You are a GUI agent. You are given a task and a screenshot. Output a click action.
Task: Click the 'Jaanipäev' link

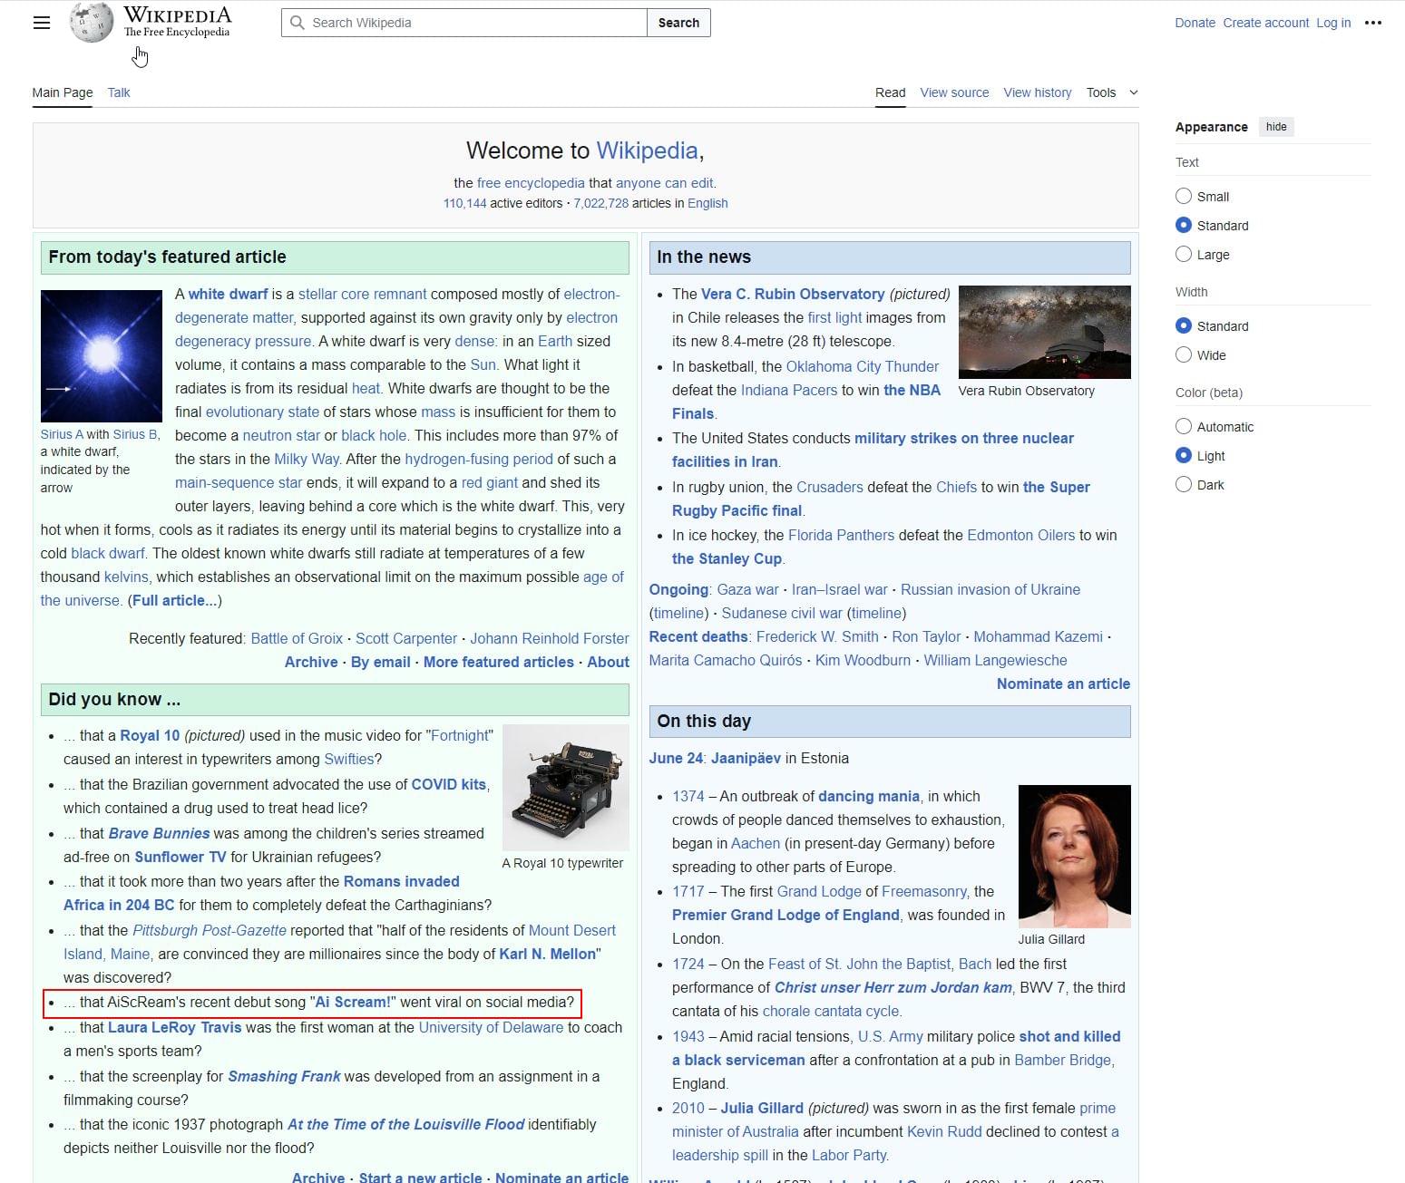pyautogui.click(x=746, y=758)
